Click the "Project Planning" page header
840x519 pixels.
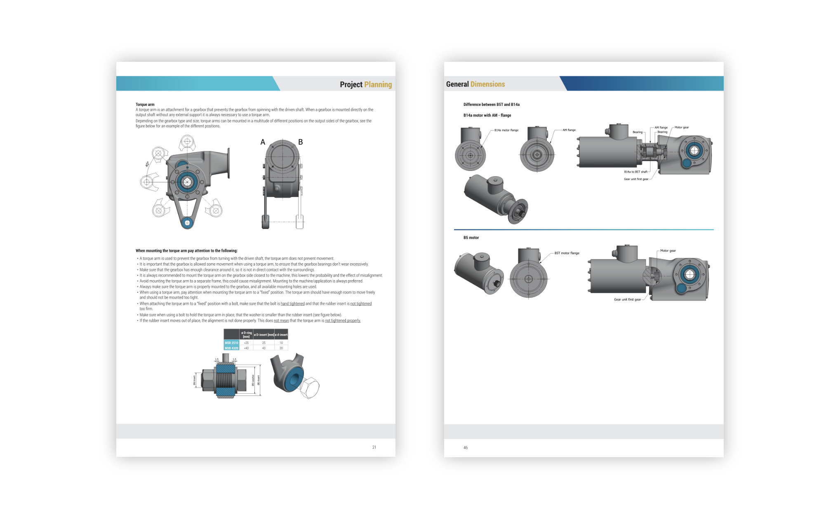tap(366, 84)
